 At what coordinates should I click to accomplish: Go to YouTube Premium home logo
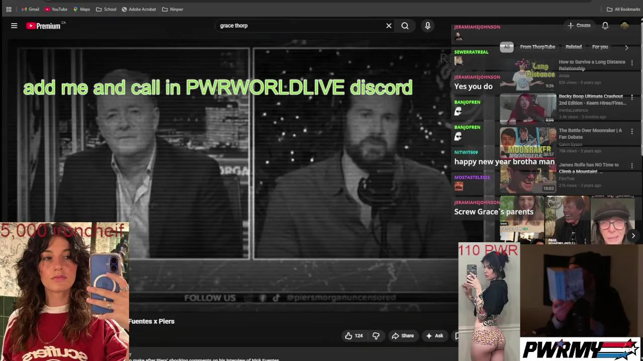tap(43, 26)
